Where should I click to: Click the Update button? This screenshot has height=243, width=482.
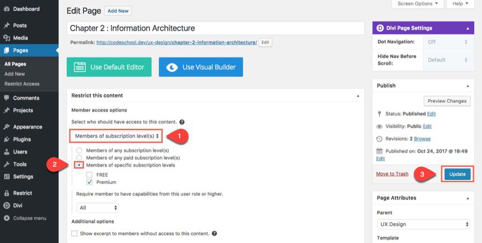click(457, 174)
